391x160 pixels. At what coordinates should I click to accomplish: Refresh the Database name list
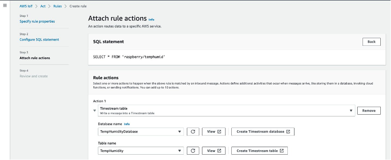193,132
